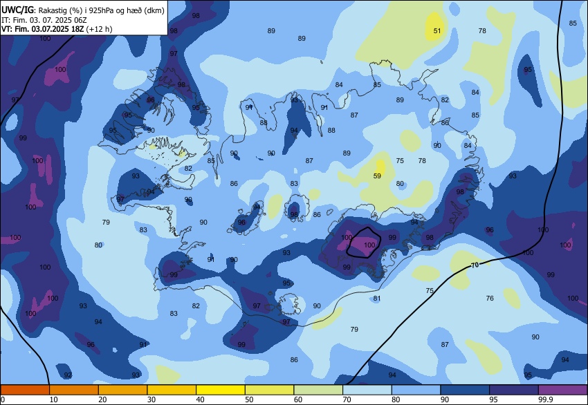Click the 'VT: Fim. 03.07.2025 18Z (+12 h)' line
Screen dimensions: 588x405
[x=57, y=29]
